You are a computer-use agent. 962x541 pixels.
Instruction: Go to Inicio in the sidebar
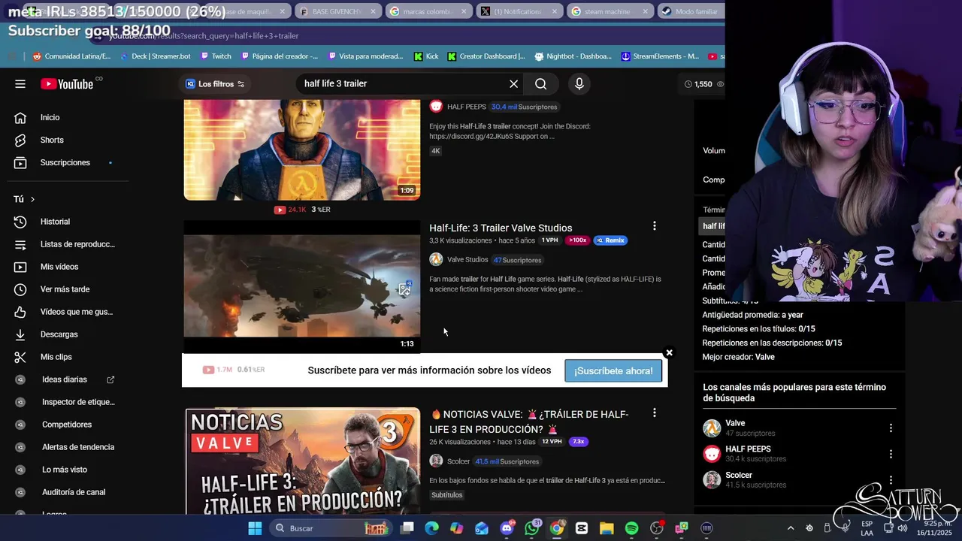pos(50,117)
